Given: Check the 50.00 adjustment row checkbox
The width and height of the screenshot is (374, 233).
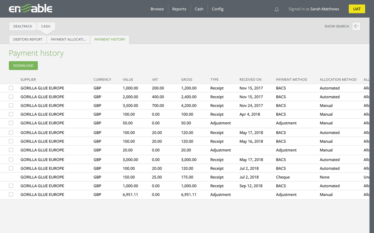Looking at the screenshot, I should [11, 123].
